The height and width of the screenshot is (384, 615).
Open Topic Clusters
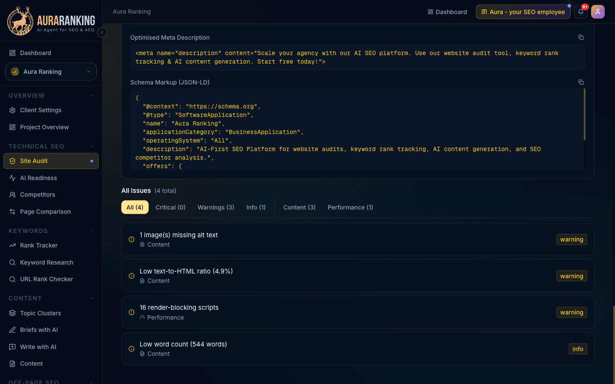(x=51, y=313)
